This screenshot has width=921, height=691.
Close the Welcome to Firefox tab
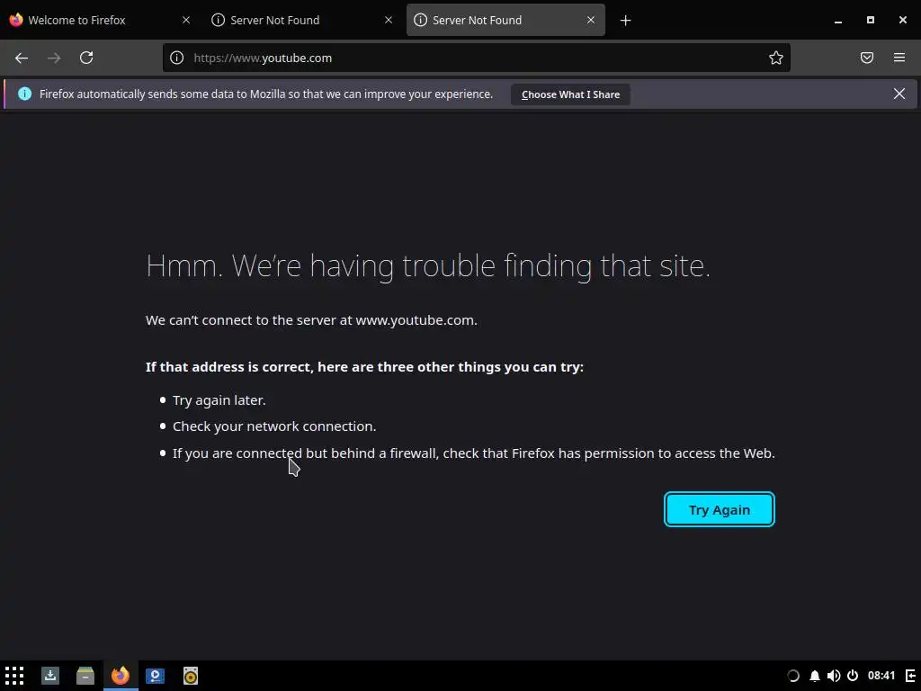click(x=186, y=20)
